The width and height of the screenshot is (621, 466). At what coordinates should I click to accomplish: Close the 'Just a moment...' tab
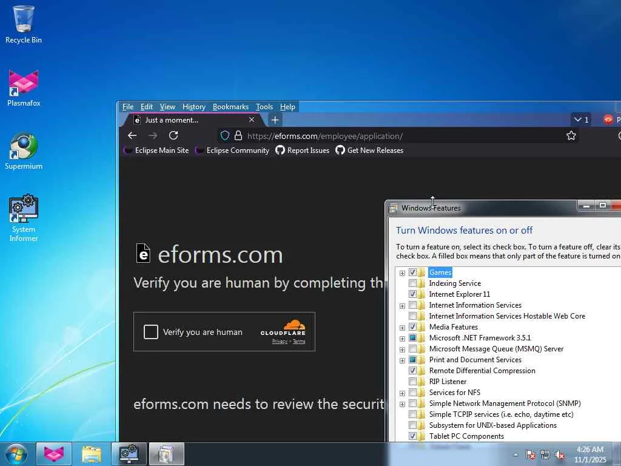pyautogui.click(x=252, y=120)
